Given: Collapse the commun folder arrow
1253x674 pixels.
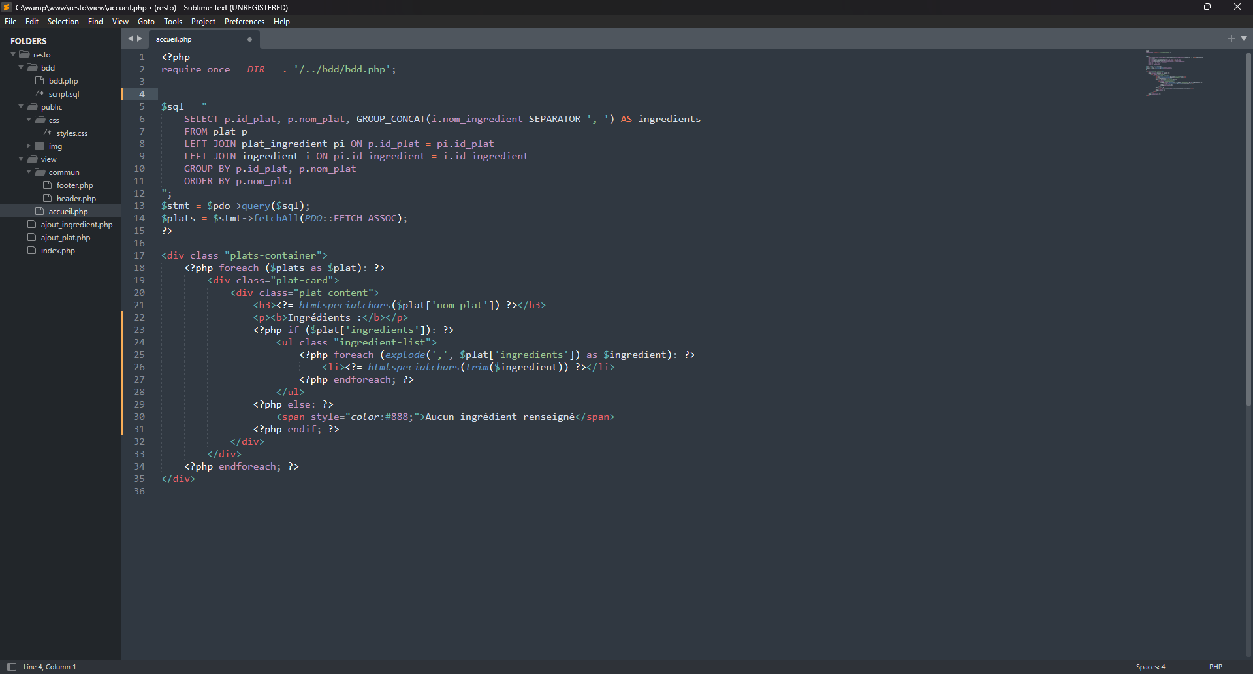Looking at the screenshot, I should click(29, 172).
